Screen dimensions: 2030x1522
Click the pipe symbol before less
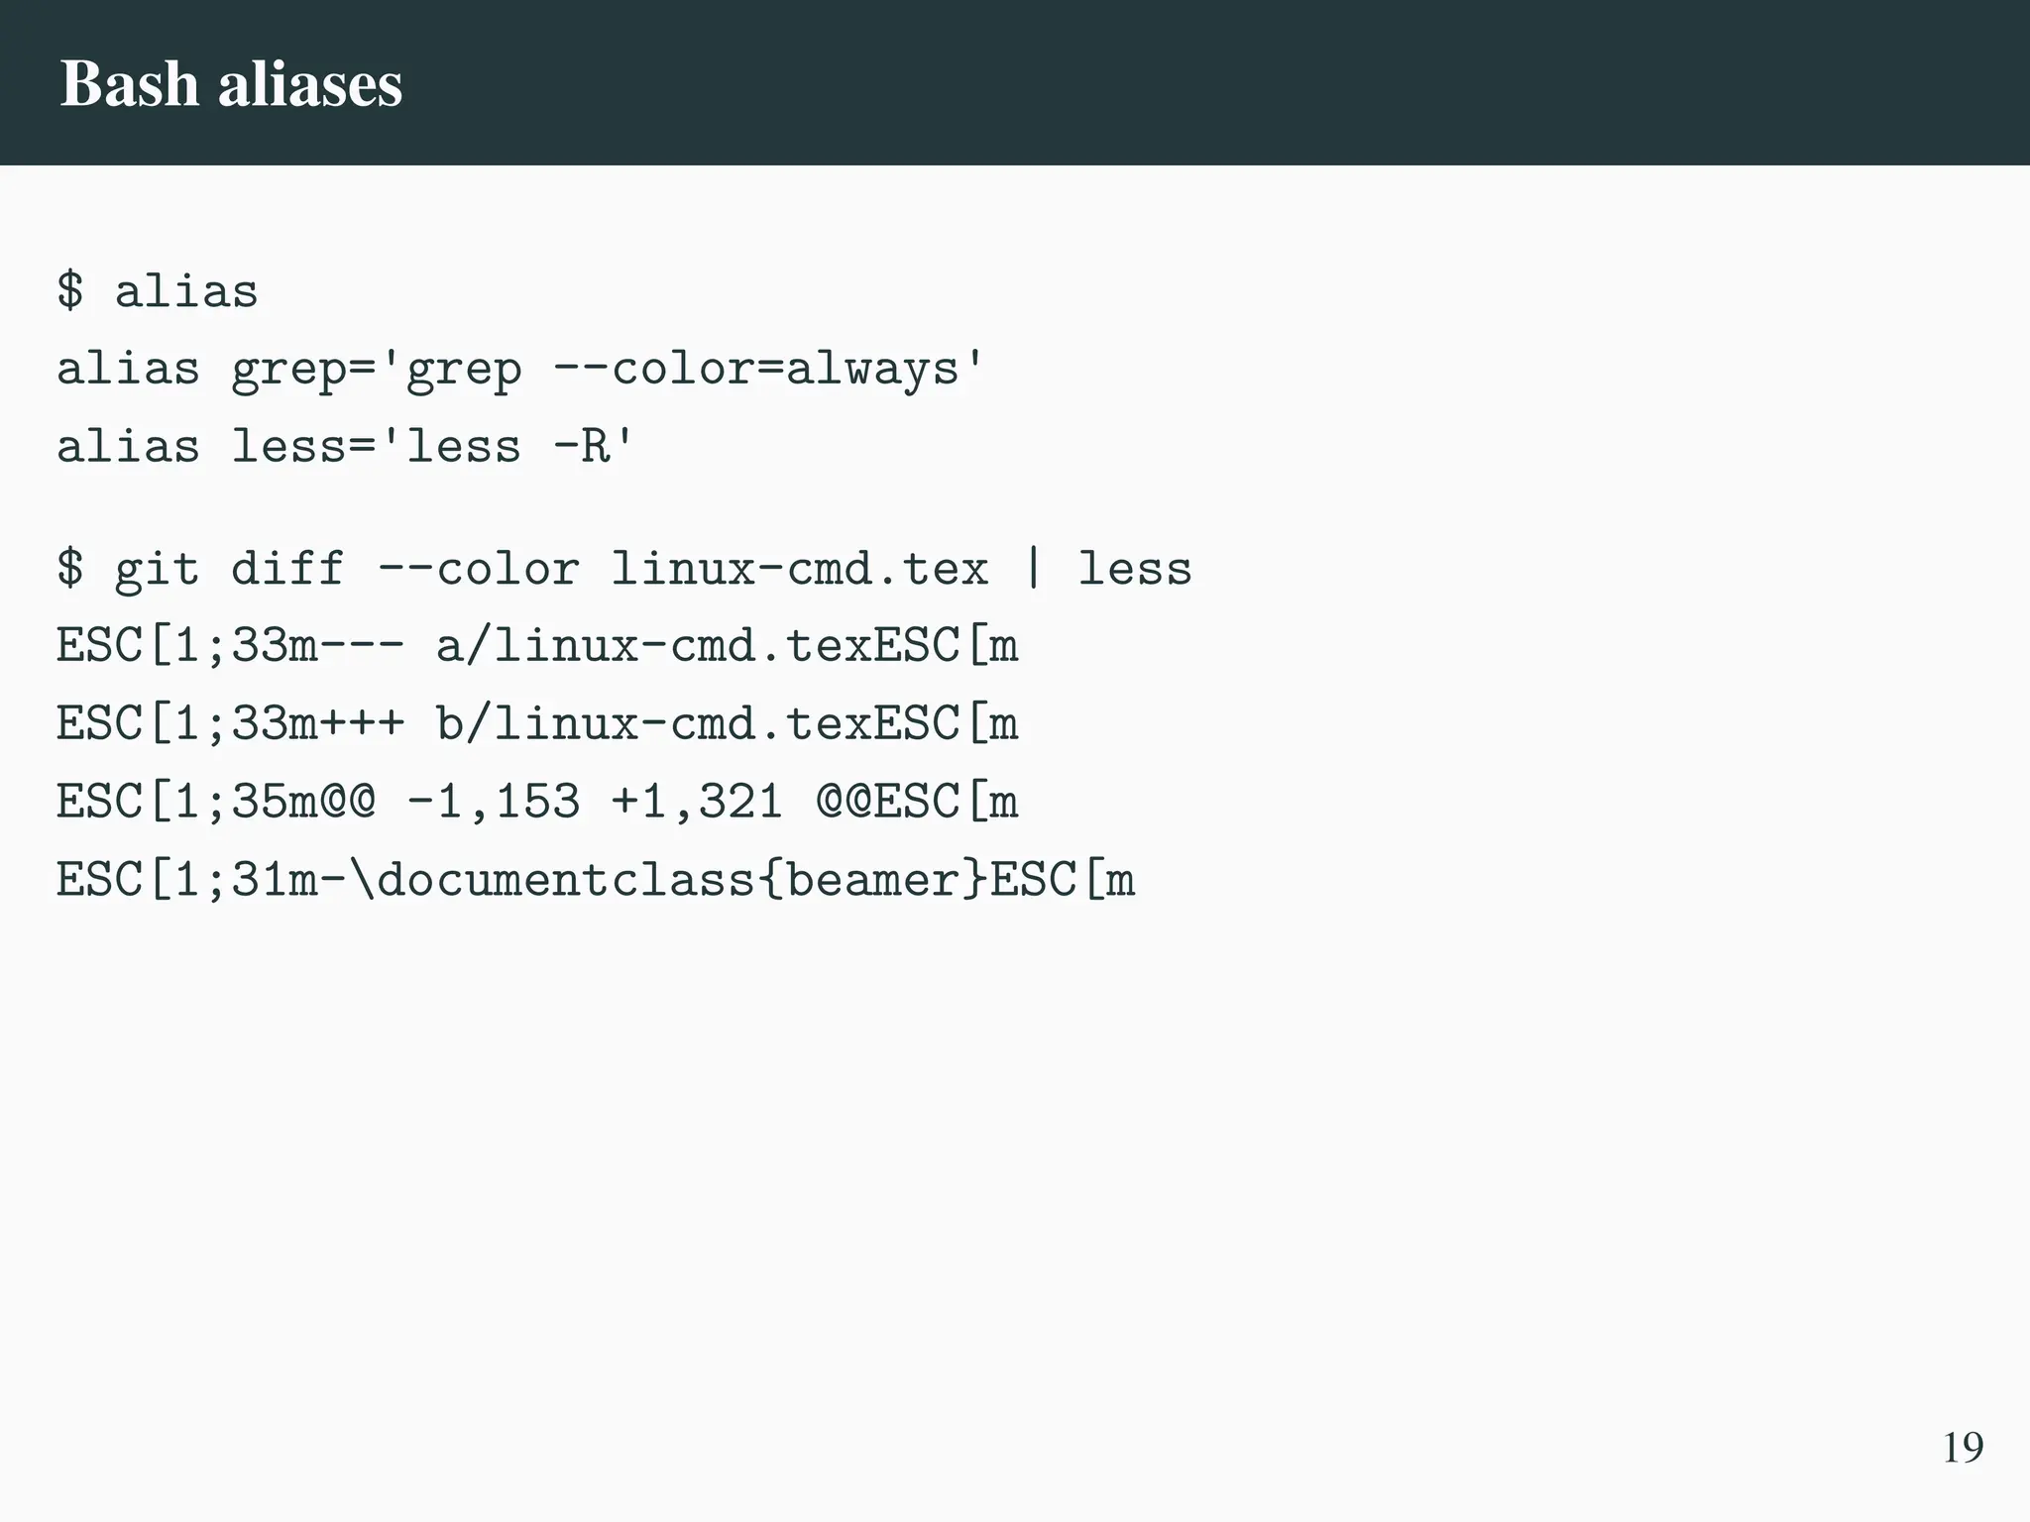click(1033, 570)
